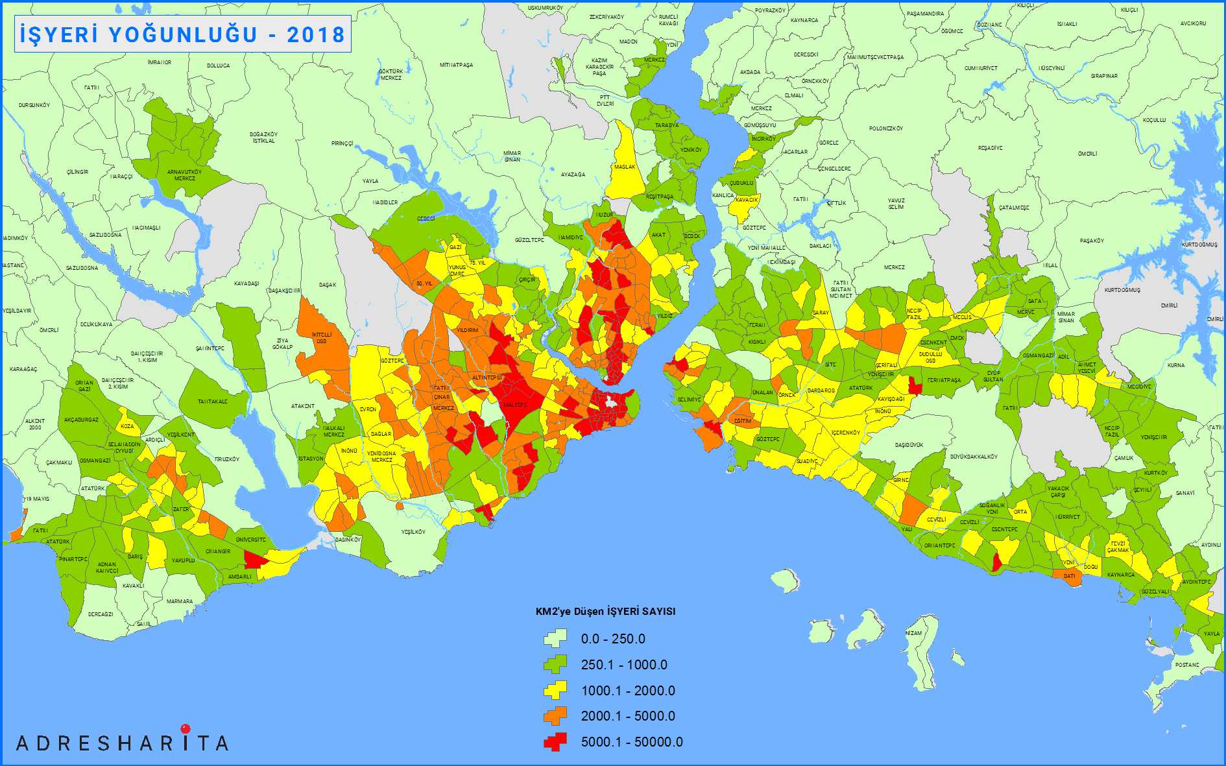
Task: Click the POLONEZKÖY label
Action: pos(885,128)
